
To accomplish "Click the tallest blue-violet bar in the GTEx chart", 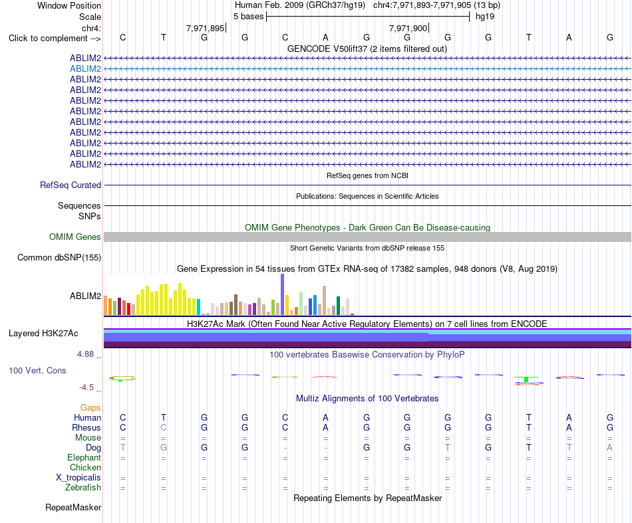I will pyautogui.click(x=283, y=294).
